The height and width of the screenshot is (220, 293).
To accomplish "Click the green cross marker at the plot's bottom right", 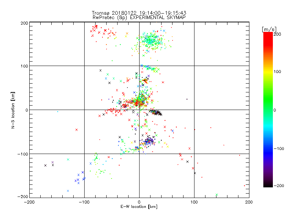I will [x=217, y=195].
